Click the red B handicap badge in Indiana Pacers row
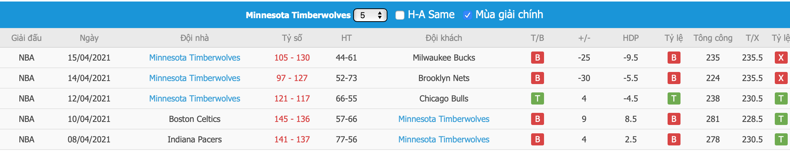The image size is (790, 153). pyautogui.click(x=674, y=139)
